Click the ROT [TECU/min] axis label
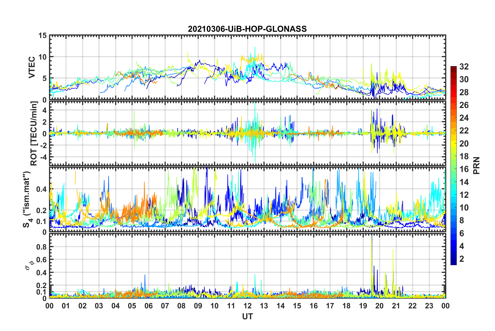495x331 pixels. [34, 134]
